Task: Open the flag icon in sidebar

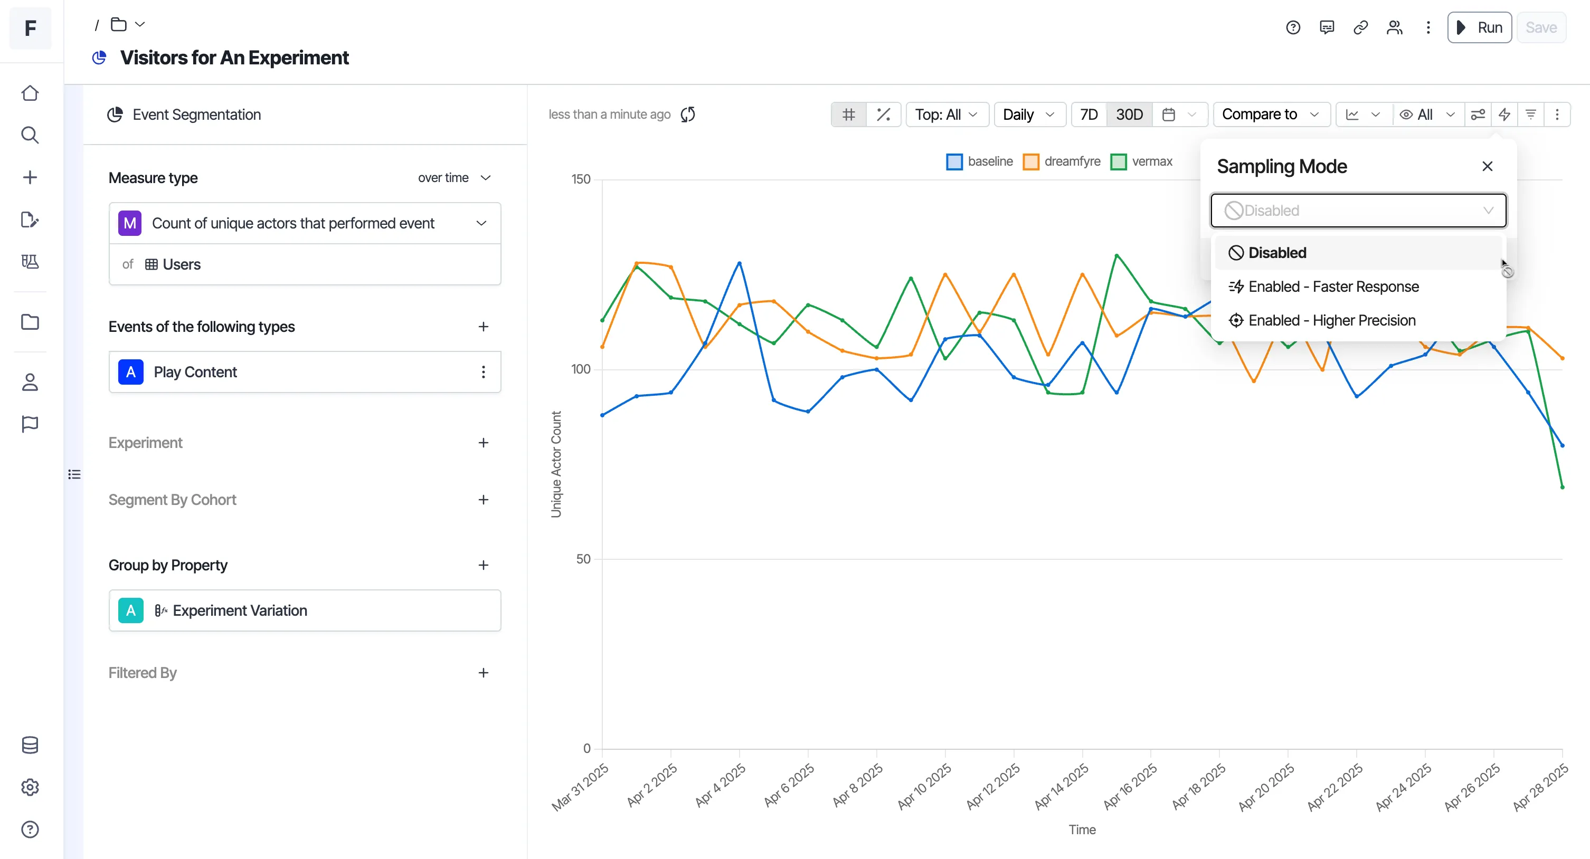Action: coord(30,425)
